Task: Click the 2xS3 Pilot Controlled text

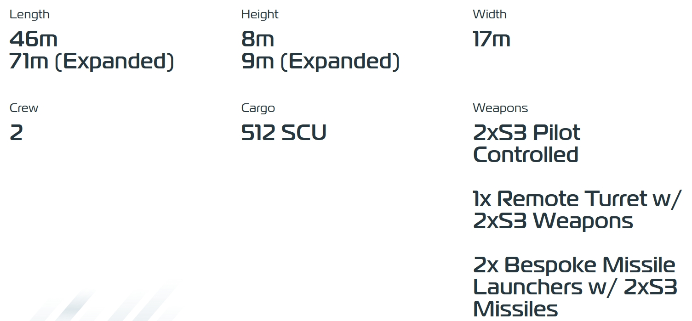Action: coord(526,133)
